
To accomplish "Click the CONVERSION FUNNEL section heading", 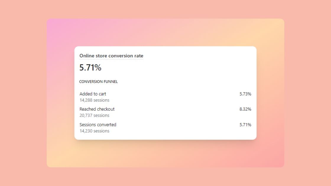I will coord(98,81).
